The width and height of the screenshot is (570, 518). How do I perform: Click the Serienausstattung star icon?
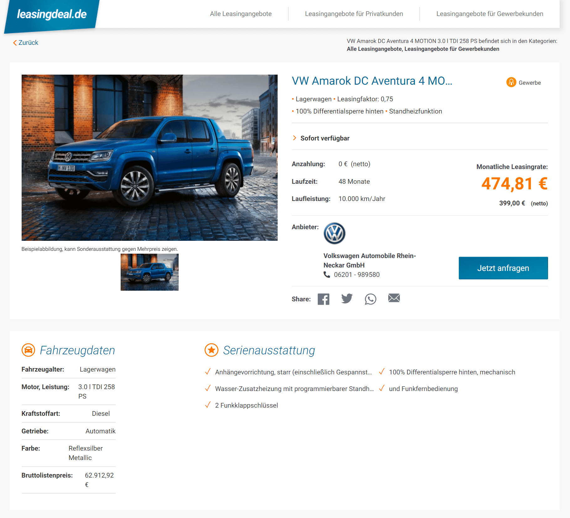click(x=212, y=350)
